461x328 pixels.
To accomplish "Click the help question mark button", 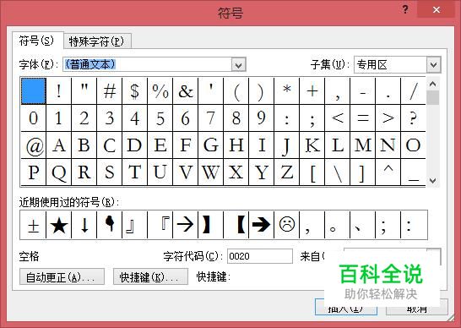I will tap(405, 9).
